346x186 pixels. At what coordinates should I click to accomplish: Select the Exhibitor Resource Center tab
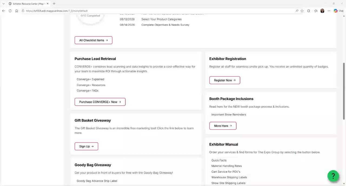pyautogui.click(x=28, y=4)
